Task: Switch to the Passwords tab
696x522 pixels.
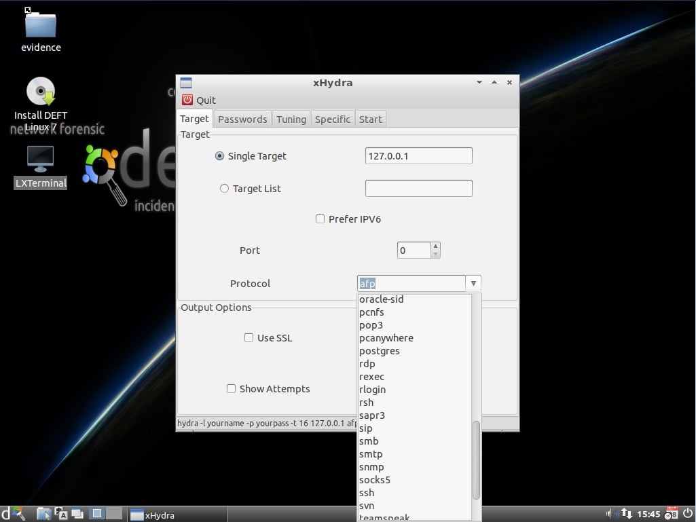Action: pyautogui.click(x=242, y=119)
